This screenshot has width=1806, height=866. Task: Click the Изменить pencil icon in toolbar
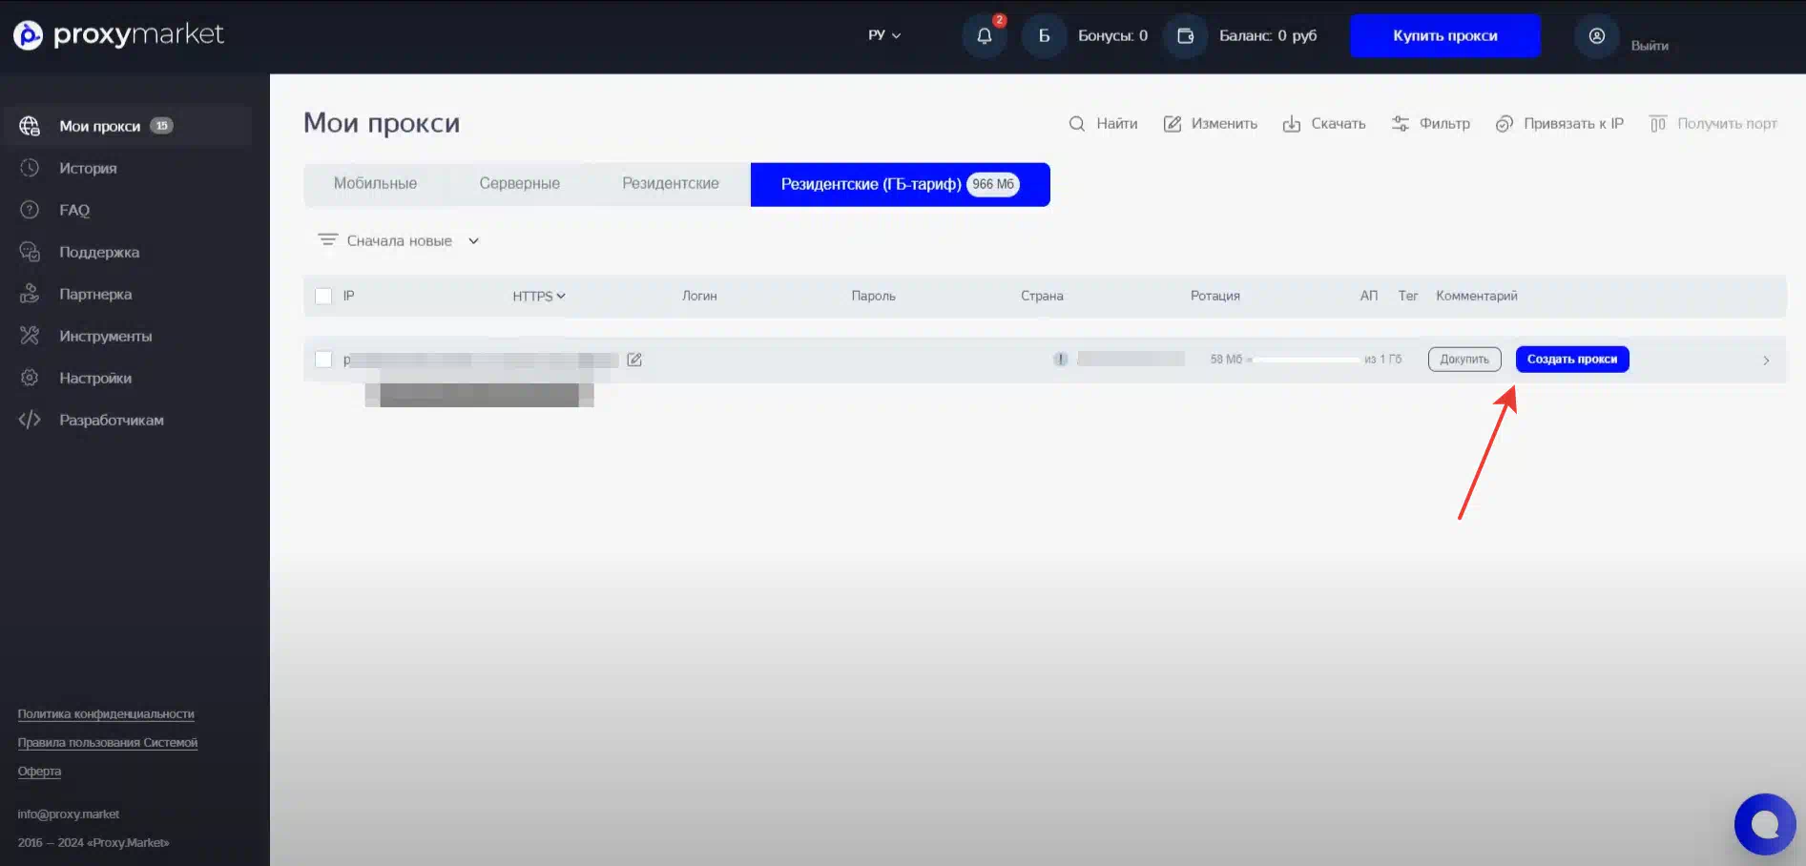[1173, 124]
